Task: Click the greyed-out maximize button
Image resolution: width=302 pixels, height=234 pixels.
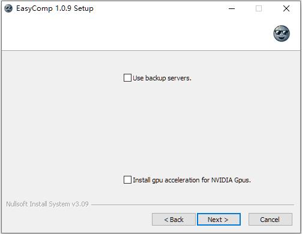Action: pyautogui.click(x=259, y=8)
